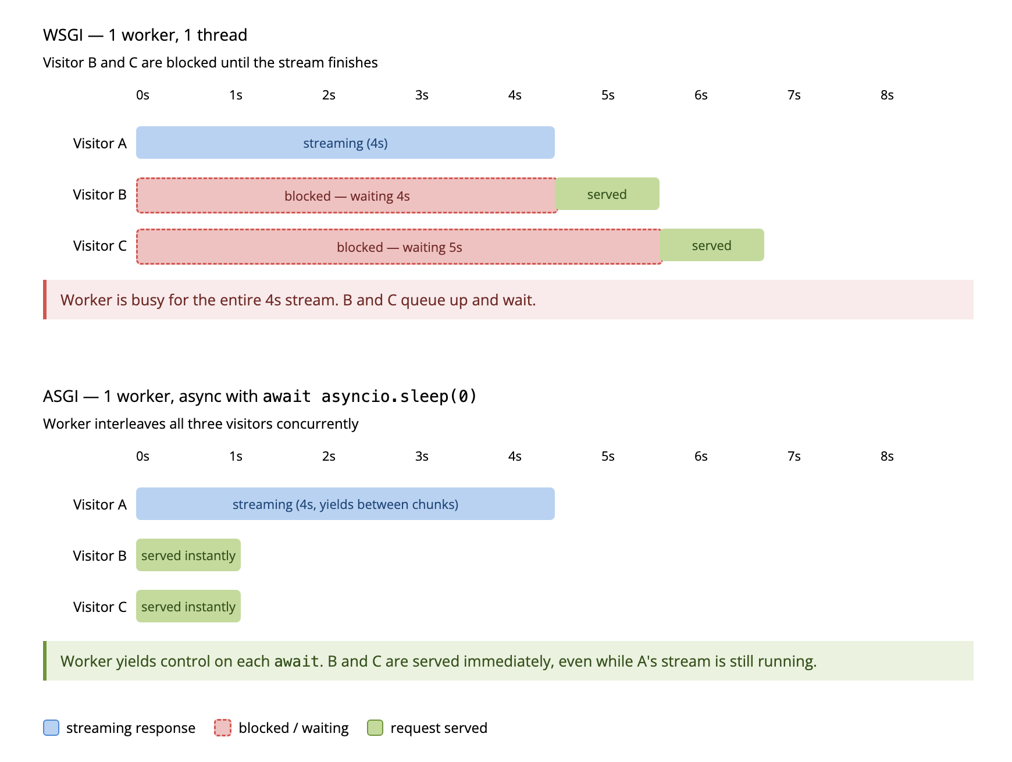1012x762 pixels.
Task: Click the "Visitor A" label in ASGI chart
Action: pos(99,504)
